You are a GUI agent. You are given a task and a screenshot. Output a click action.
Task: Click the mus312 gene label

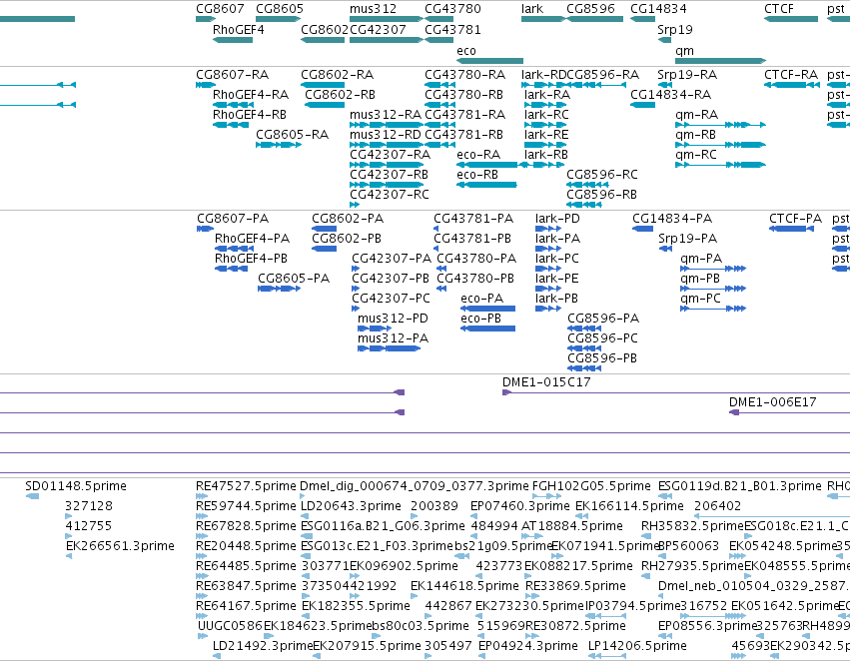[x=373, y=9]
